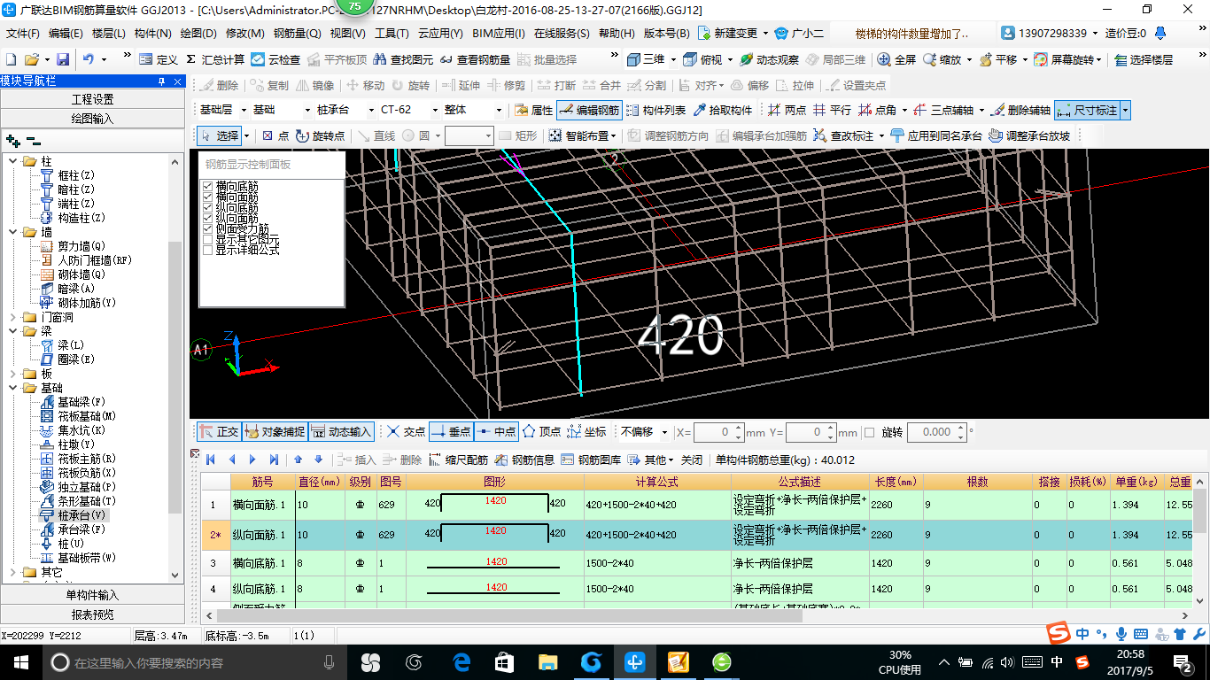This screenshot has width=1210, height=680.
Task: Open 工具(T) menu
Action: [x=392, y=34]
